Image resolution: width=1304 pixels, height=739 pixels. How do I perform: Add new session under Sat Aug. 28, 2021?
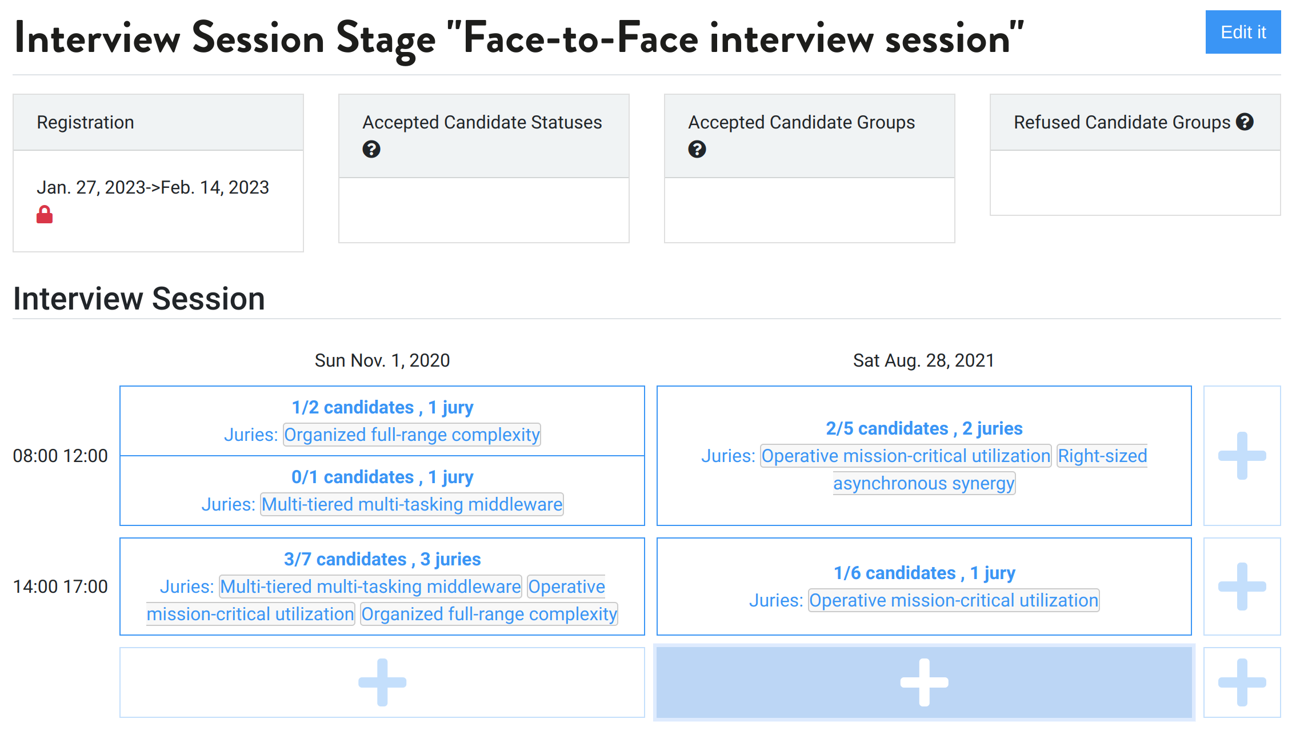[924, 682]
